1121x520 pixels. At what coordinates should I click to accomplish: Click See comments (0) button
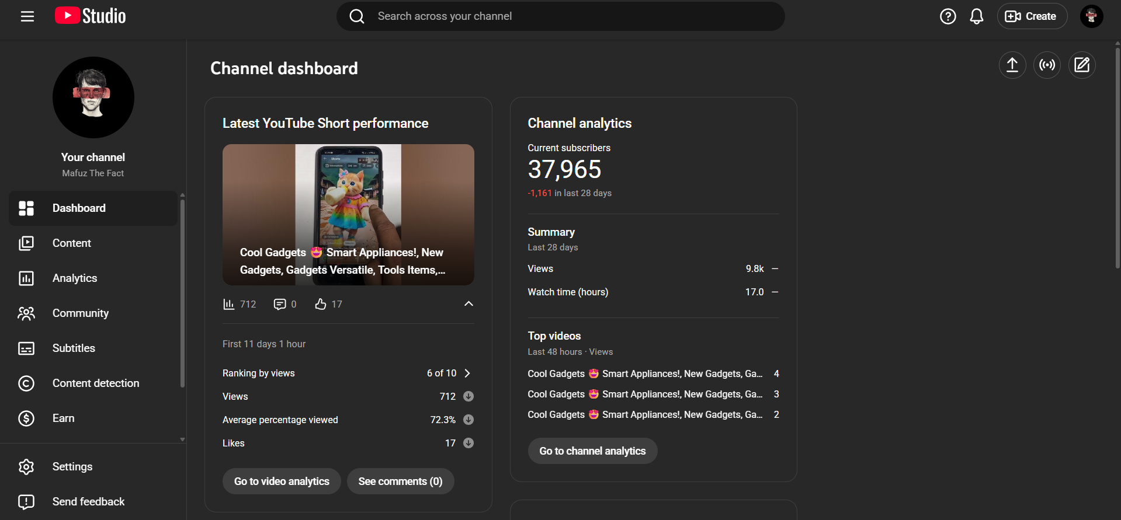click(400, 481)
